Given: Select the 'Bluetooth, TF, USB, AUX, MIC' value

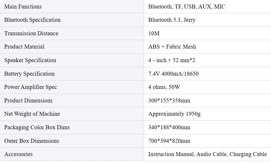Looking at the screenshot, I should click(187, 7).
